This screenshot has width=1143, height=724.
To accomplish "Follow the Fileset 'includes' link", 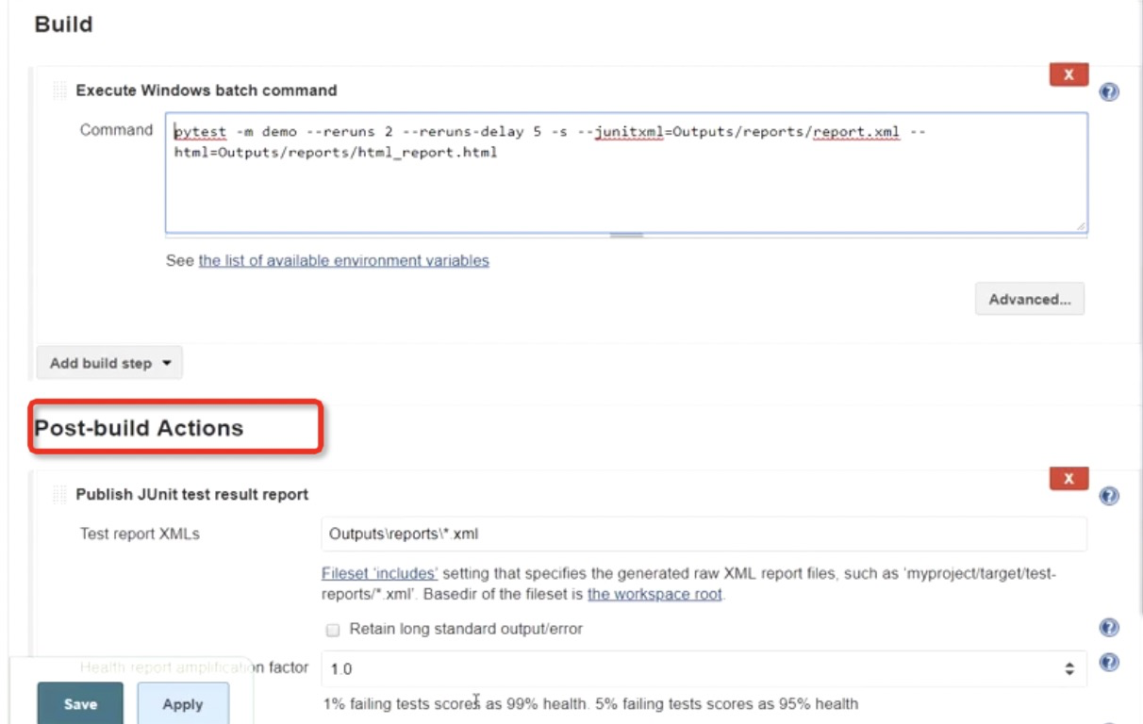I will [379, 573].
